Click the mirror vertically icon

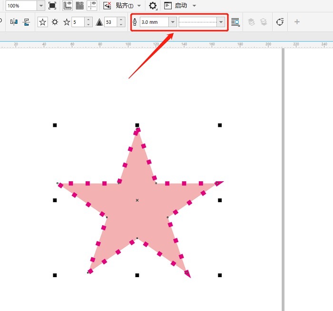[x=26, y=22]
